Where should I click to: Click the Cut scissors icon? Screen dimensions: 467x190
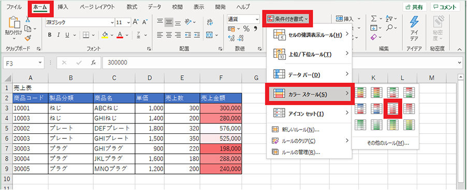[x=27, y=19]
